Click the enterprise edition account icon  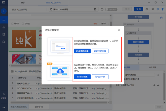(4, 96)
